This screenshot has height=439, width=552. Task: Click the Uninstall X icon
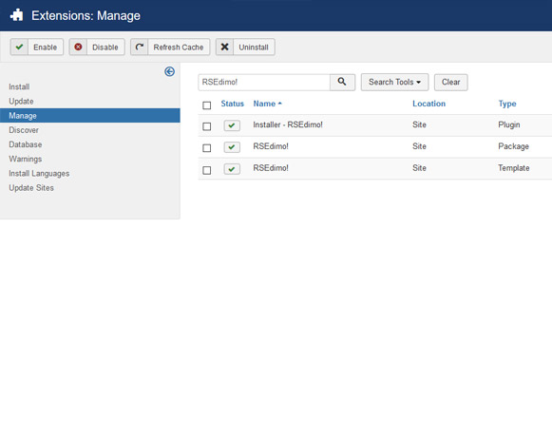pyautogui.click(x=224, y=47)
